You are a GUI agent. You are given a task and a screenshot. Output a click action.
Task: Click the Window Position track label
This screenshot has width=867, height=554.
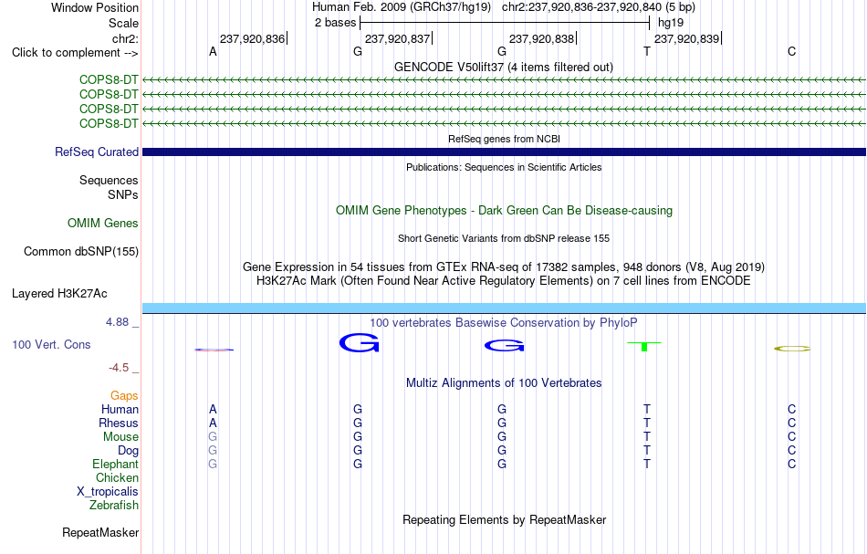tap(95, 7)
